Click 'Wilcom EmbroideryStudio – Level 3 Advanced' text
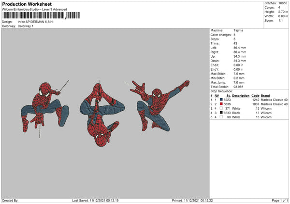 [34, 10]
